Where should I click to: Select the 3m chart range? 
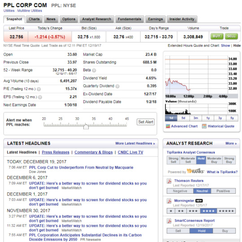click(195, 118)
